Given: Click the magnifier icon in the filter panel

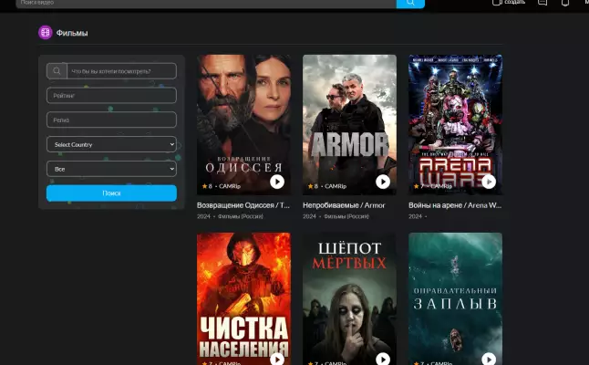Looking at the screenshot, I should pos(57,71).
